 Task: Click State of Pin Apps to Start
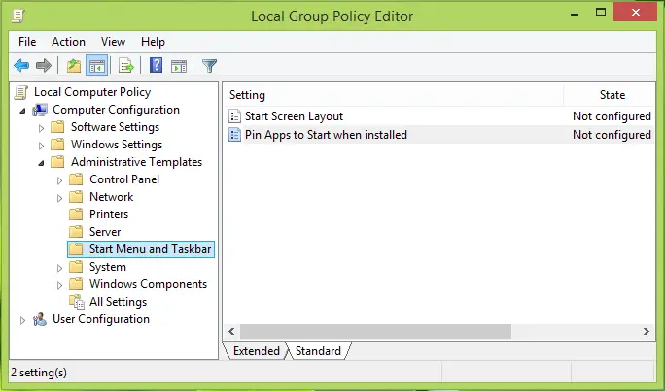(x=612, y=135)
